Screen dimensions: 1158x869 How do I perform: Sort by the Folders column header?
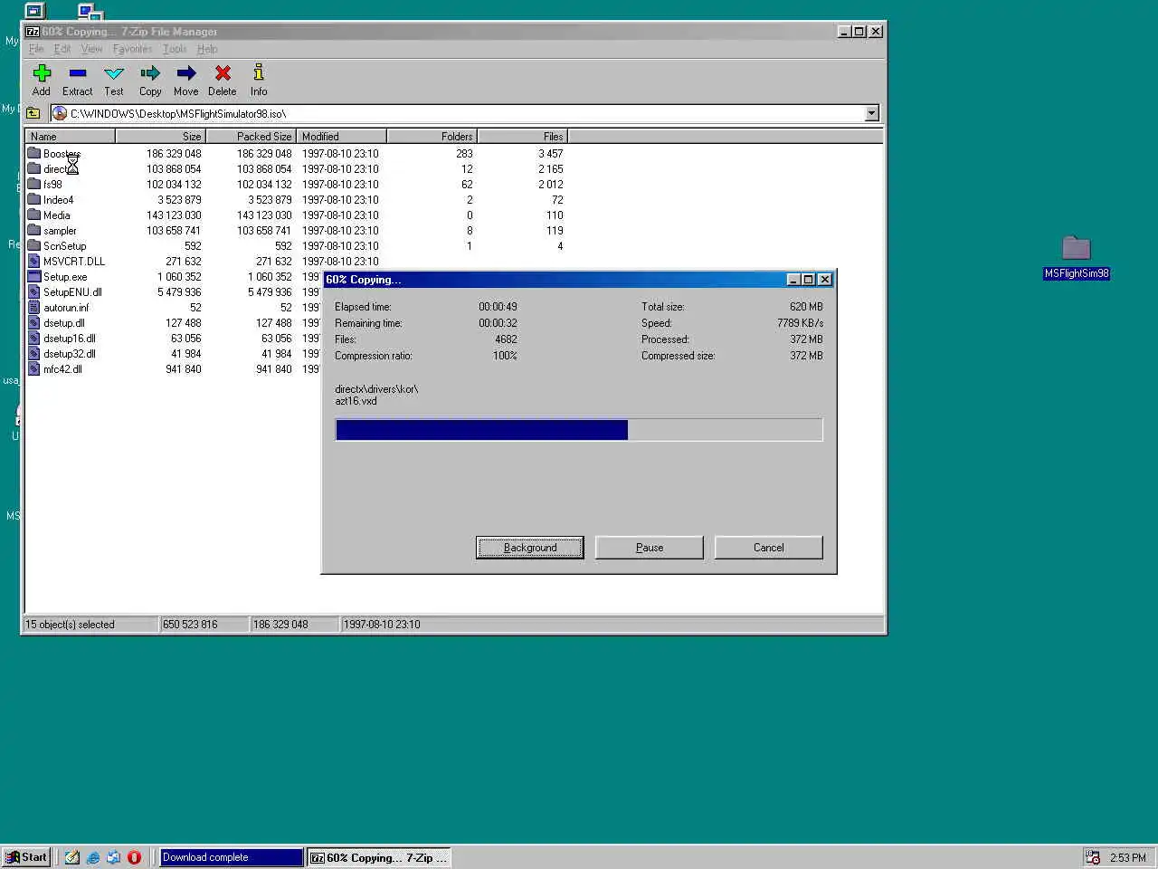432,137
